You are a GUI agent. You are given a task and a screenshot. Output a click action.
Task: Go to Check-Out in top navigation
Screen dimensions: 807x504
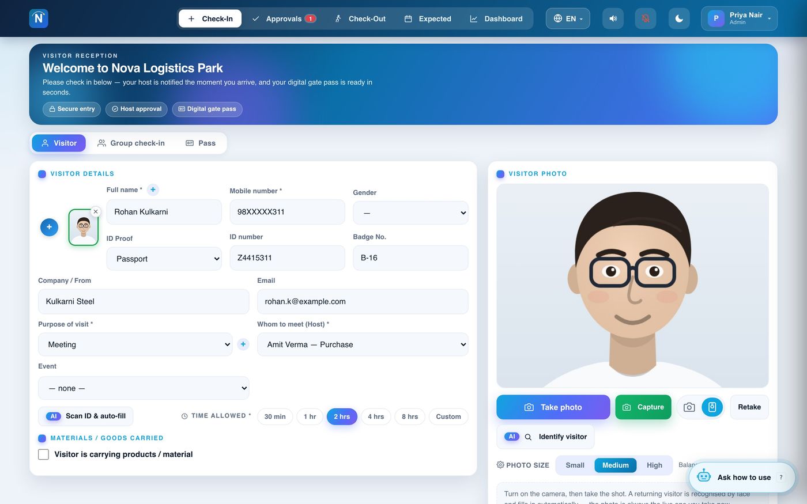pos(360,18)
